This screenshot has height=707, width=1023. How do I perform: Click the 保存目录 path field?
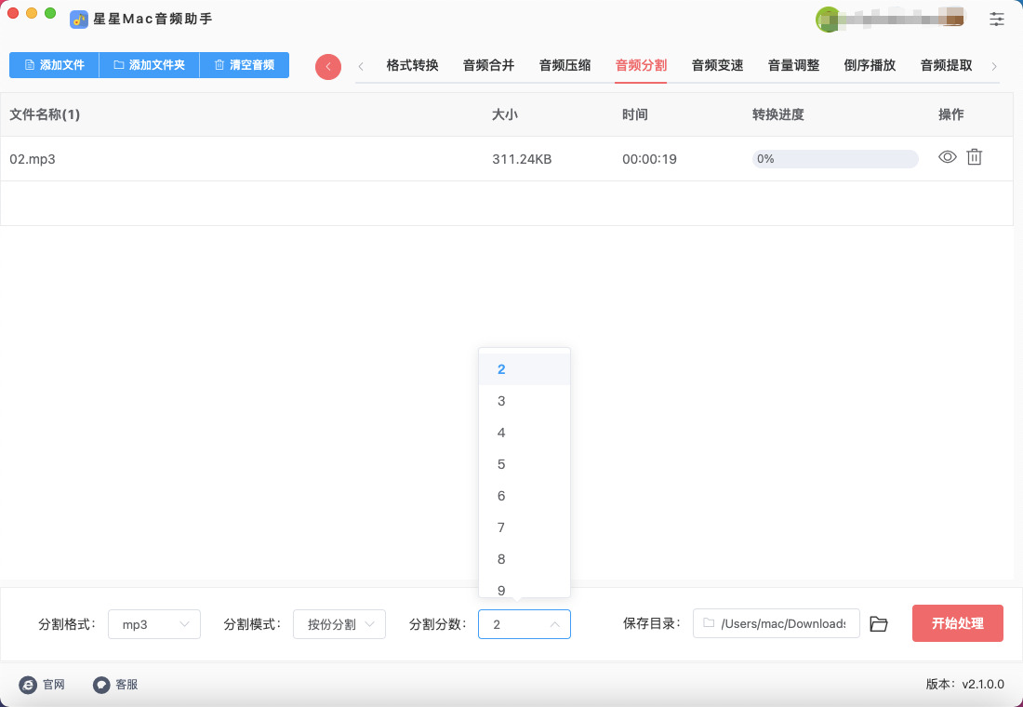click(x=776, y=623)
